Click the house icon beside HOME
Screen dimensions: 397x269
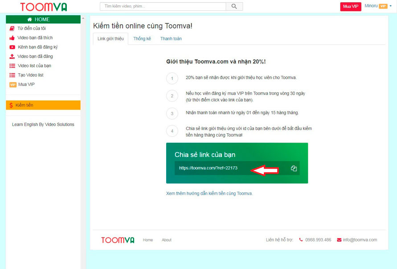point(29,20)
